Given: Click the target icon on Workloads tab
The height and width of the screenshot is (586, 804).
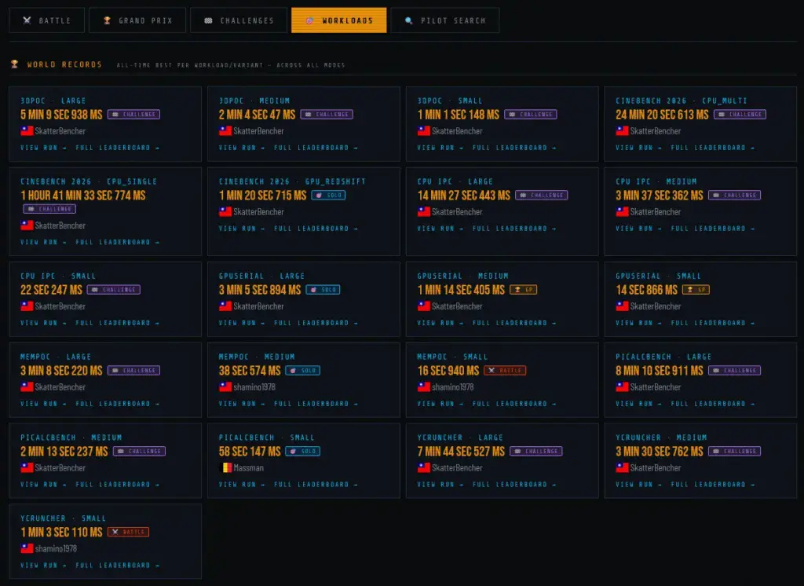Looking at the screenshot, I should click(309, 20).
